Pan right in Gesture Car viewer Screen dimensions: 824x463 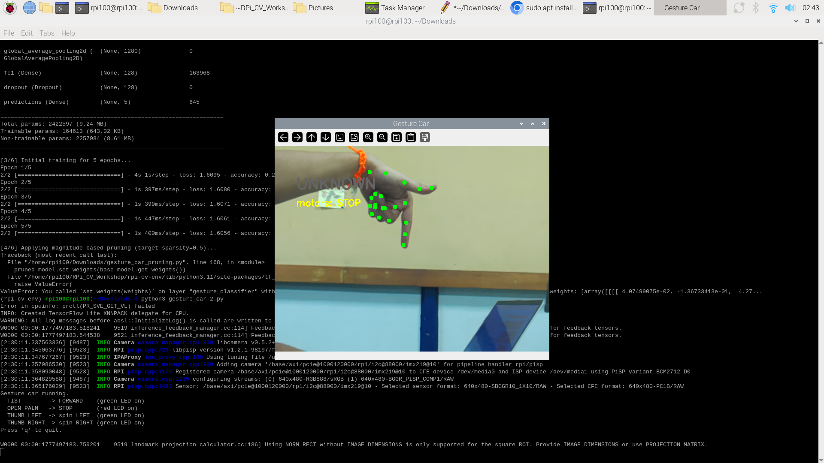point(297,137)
